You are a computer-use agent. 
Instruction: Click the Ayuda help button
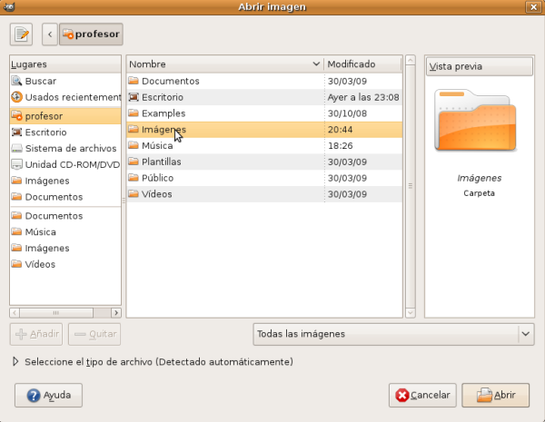point(49,395)
